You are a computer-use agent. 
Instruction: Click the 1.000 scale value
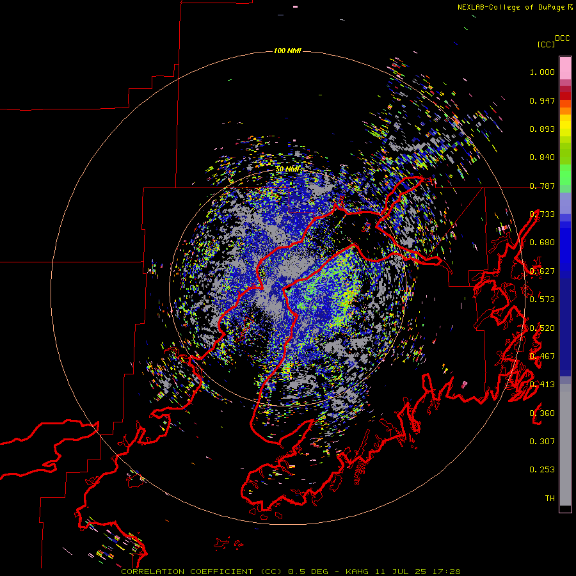[542, 72]
